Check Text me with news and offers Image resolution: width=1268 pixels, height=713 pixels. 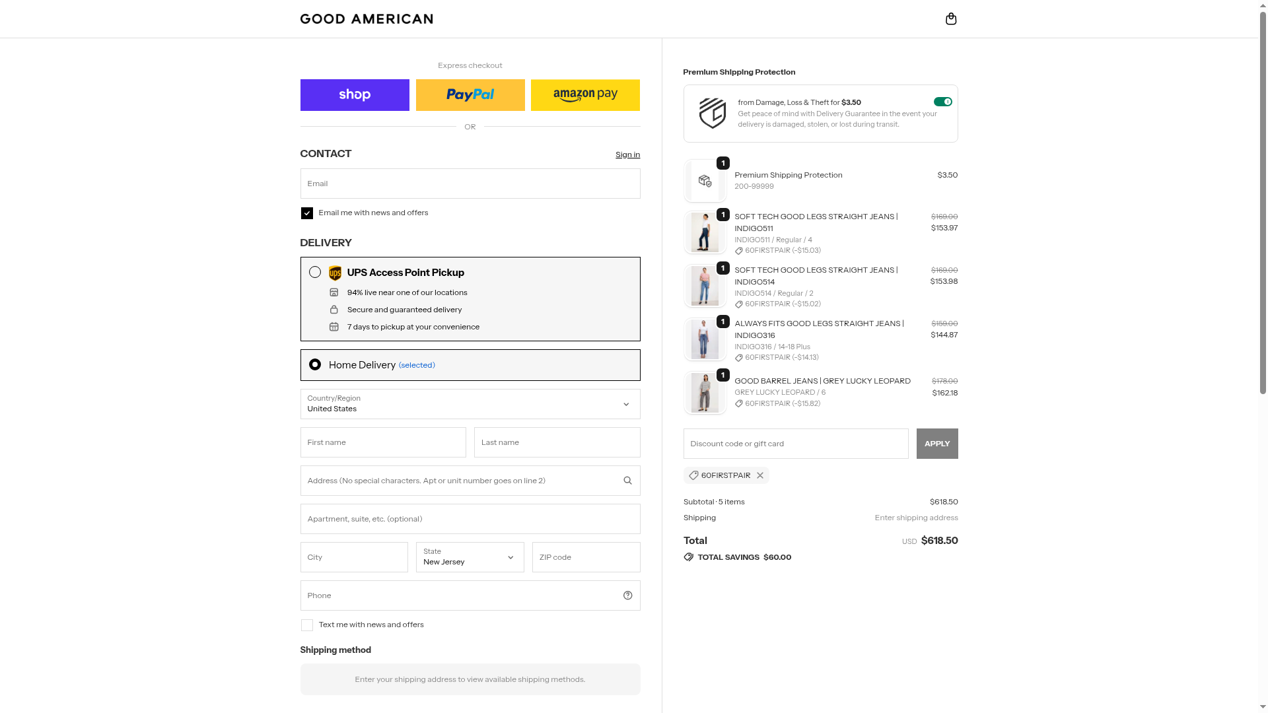click(307, 625)
